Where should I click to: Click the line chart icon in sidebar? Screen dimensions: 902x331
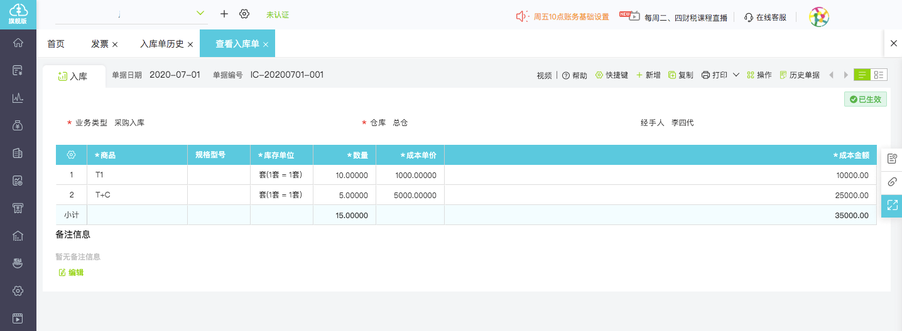point(18,98)
